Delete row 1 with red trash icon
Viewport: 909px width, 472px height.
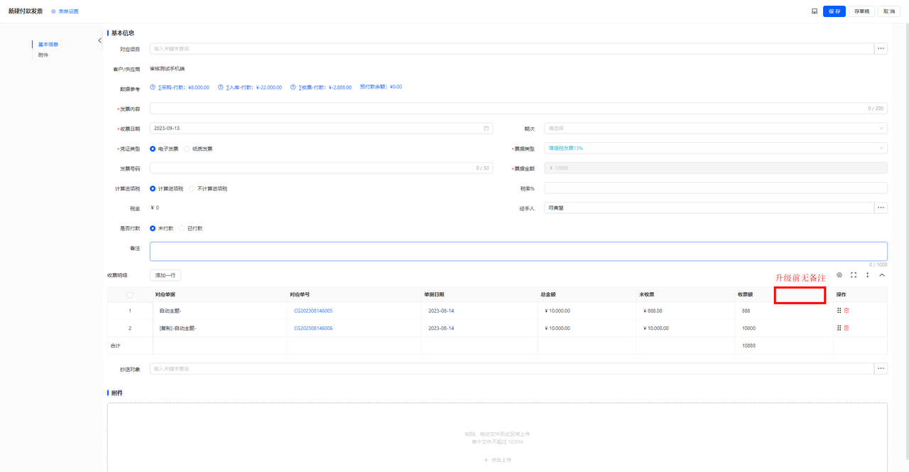click(847, 311)
